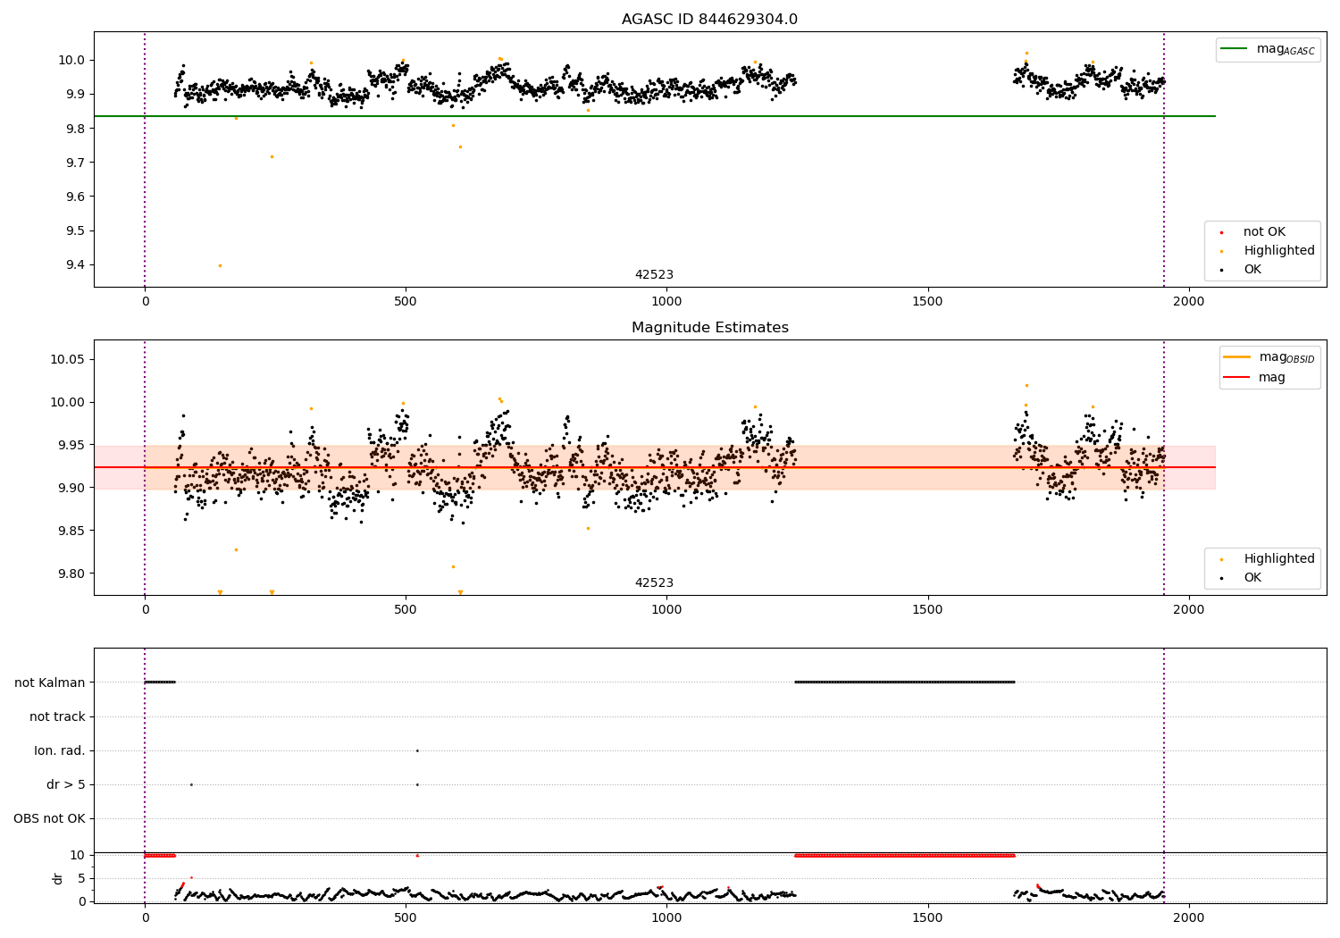This screenshot has width=1340, height=938.
Task: Click the '9.85' y-tick on Magnitude Estimates plot
Action: [x=71, y=531]
